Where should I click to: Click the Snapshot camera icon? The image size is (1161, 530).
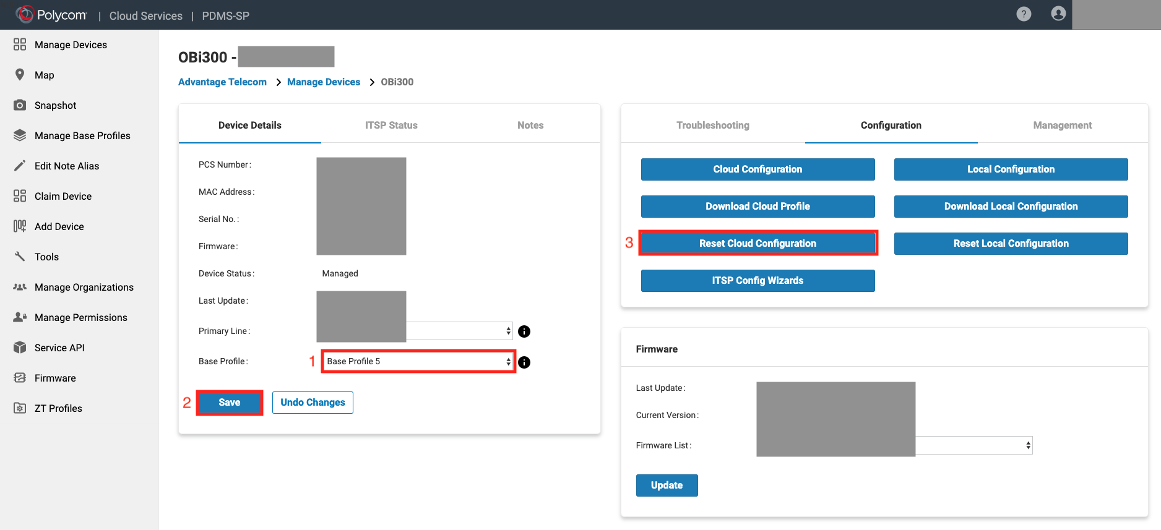click(20, 105)
